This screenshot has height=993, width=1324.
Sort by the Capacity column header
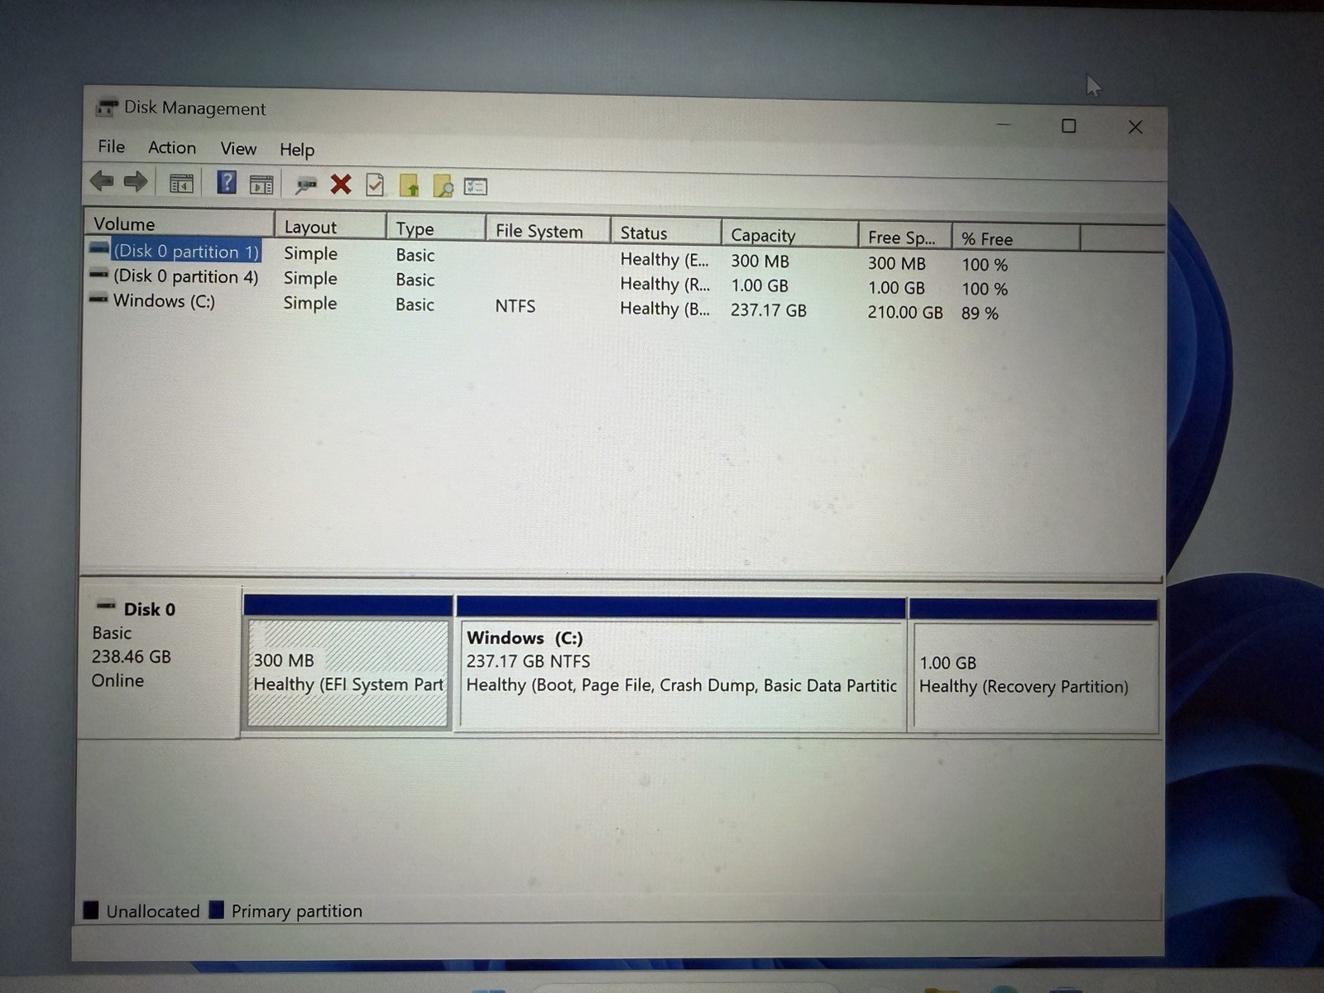tap(789, 235)
